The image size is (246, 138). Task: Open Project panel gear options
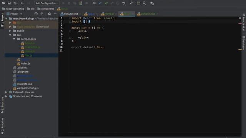[49, 14]
